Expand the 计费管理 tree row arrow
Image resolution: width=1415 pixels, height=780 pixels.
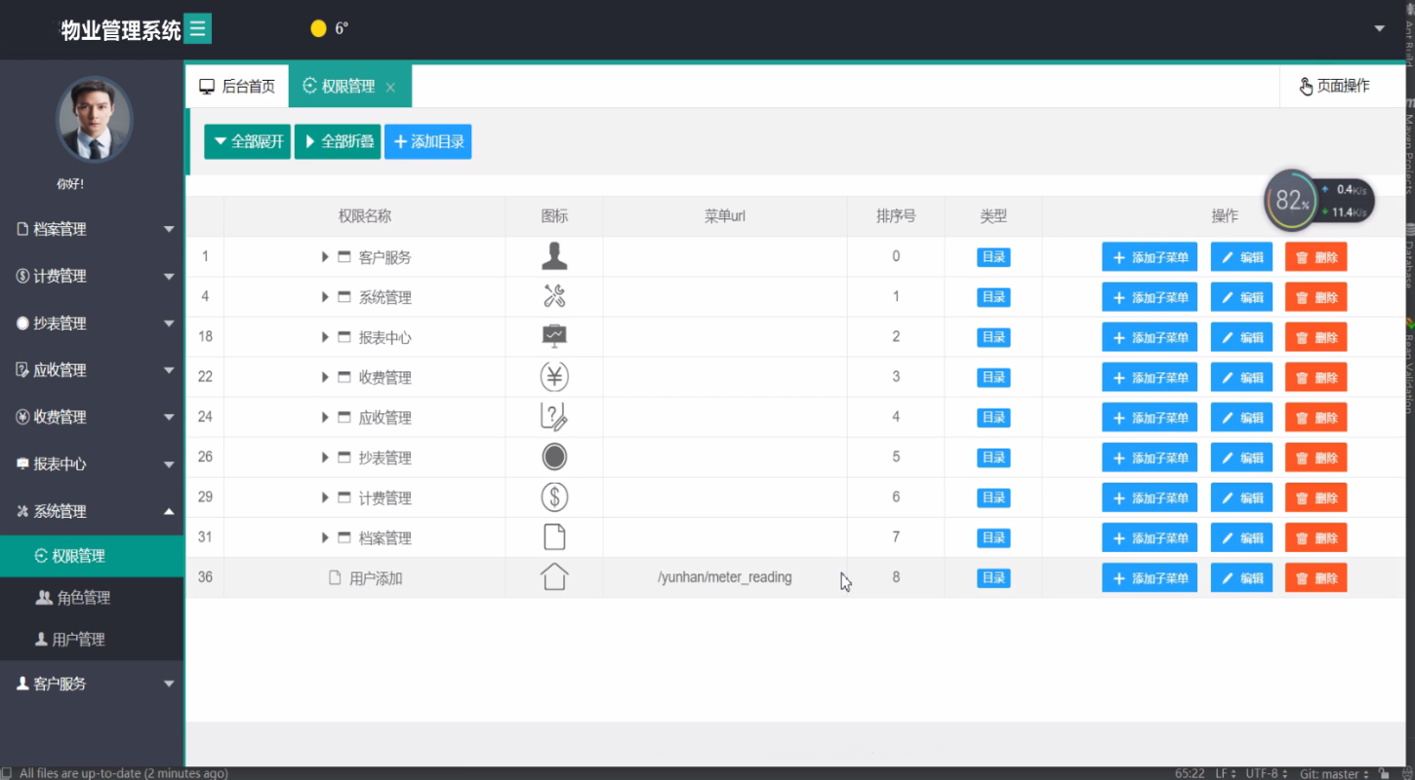[x=325, y=497]
